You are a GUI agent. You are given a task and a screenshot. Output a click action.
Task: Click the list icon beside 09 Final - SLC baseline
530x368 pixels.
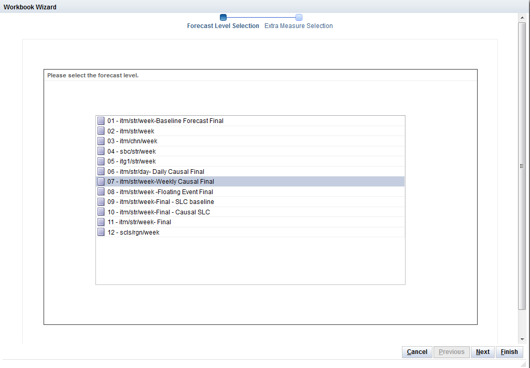click(x=101, y=202)
